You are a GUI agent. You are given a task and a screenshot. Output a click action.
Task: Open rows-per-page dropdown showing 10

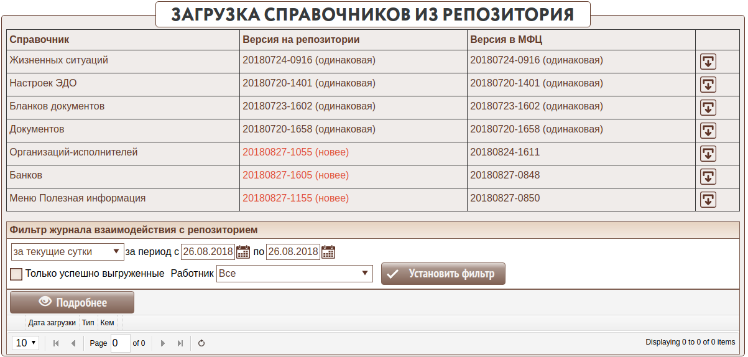pyautogui.click(x=26, y=343)
